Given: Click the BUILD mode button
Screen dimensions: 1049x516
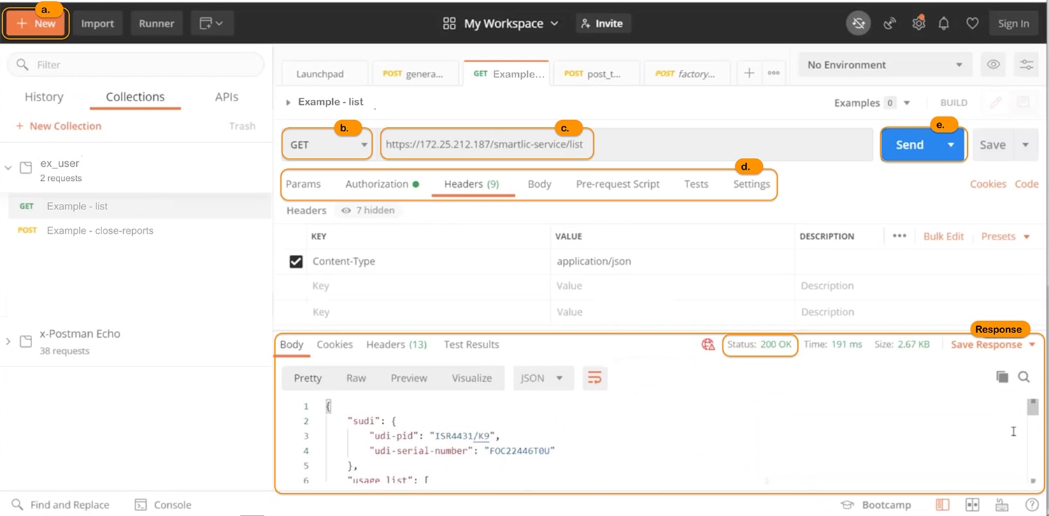Looking at the screenshot, I should (x=954, y=103).
